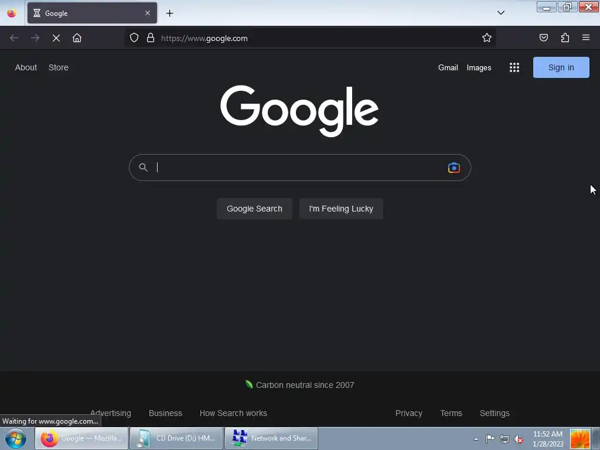600x450 pixels.
Task: Switch to CD Drive (D:) taskbar window
Action: (176, 438)
